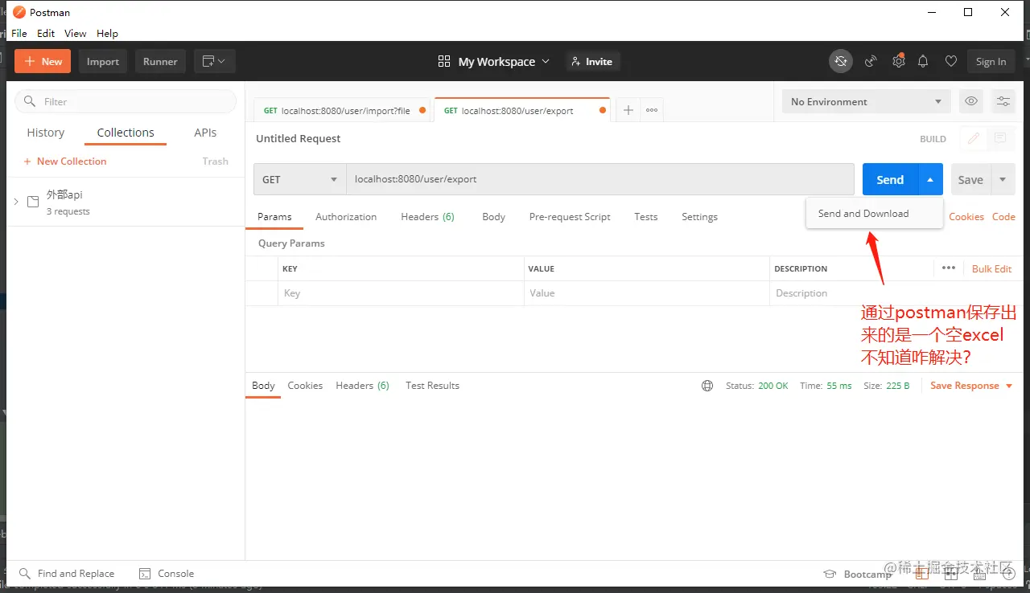Open the Console

[x=167, y=574]
